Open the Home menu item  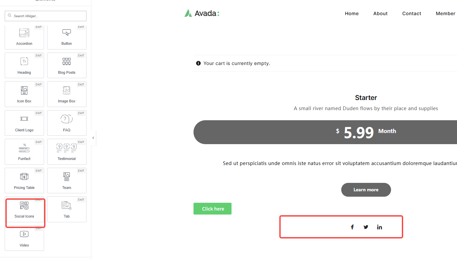click(x=352, y=13)
